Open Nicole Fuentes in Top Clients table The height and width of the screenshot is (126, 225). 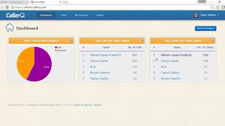[171, 78]
